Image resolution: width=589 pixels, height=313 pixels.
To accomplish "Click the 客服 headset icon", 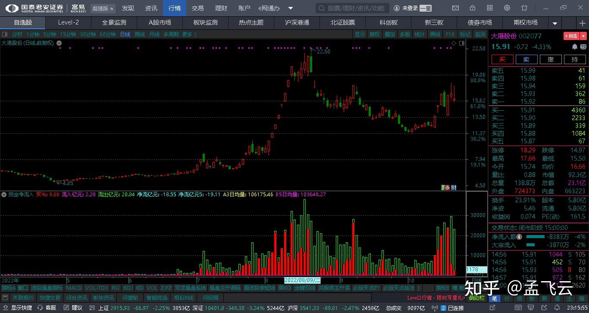I will pos(40,308).
